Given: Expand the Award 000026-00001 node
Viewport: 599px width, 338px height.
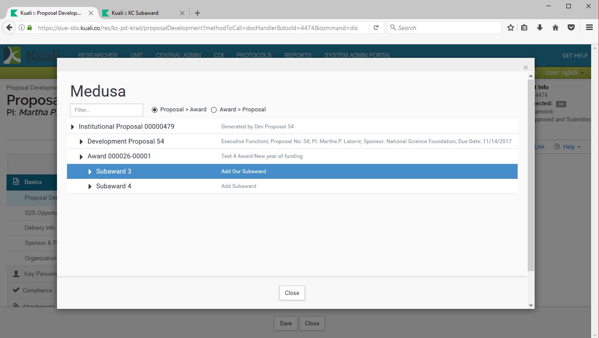Looking at the screenshot, I should coord(81,157).
